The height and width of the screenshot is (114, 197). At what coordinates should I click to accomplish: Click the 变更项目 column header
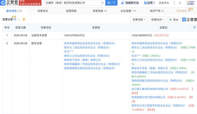pos(46,28)
